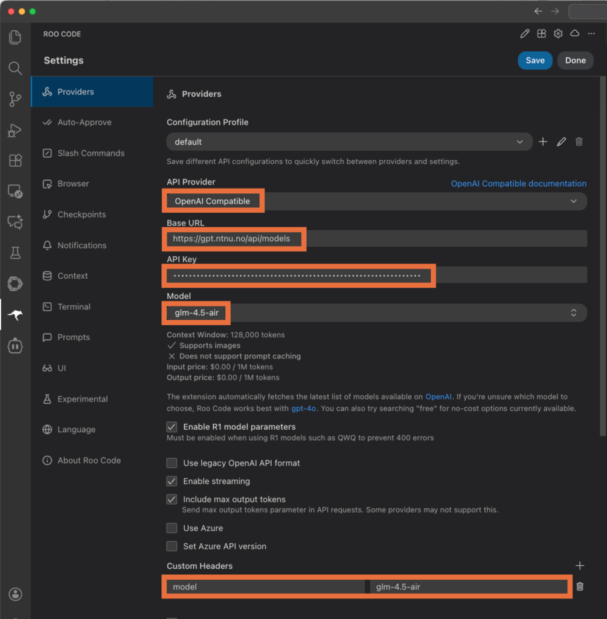
Task: Expand the Configuration Profile default dropdown
Action: 349,141
